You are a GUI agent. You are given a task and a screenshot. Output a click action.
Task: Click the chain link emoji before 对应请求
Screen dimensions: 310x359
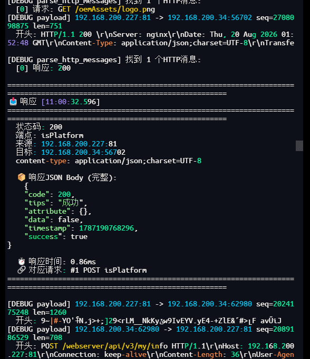pos(22,270)
